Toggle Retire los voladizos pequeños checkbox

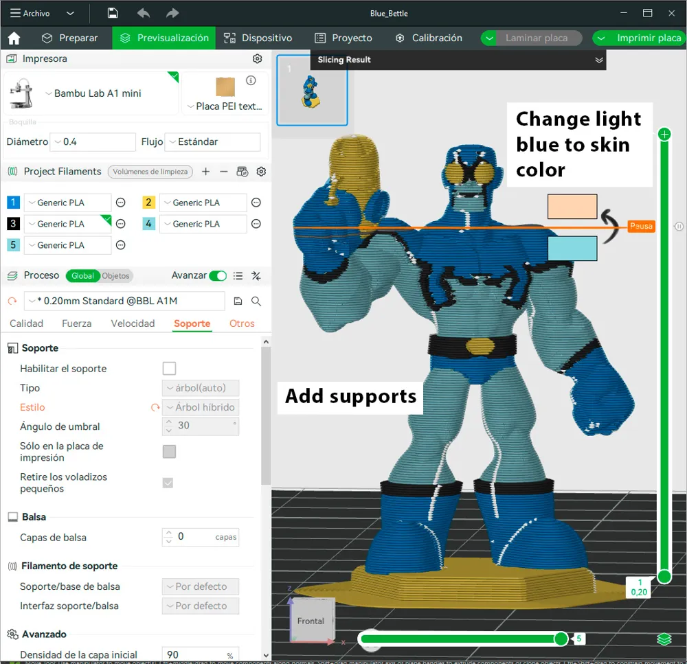[168, 483]
